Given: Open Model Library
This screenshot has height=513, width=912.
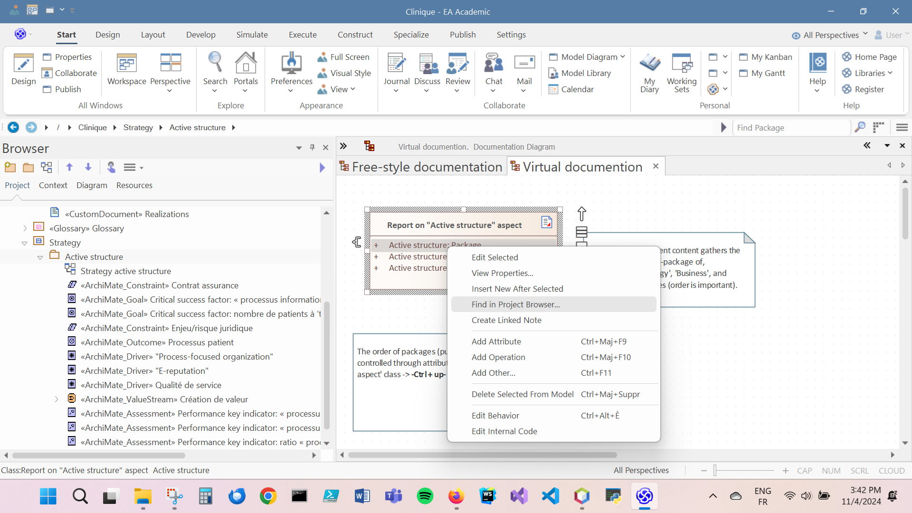Looking at the screenshot, I should (580, 73).
